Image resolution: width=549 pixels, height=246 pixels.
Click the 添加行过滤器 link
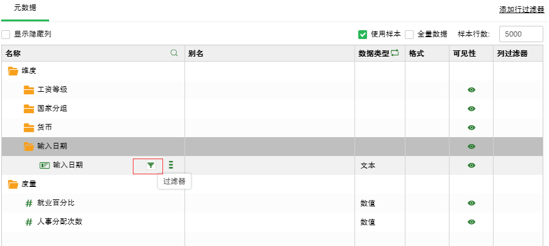point(522,10)
